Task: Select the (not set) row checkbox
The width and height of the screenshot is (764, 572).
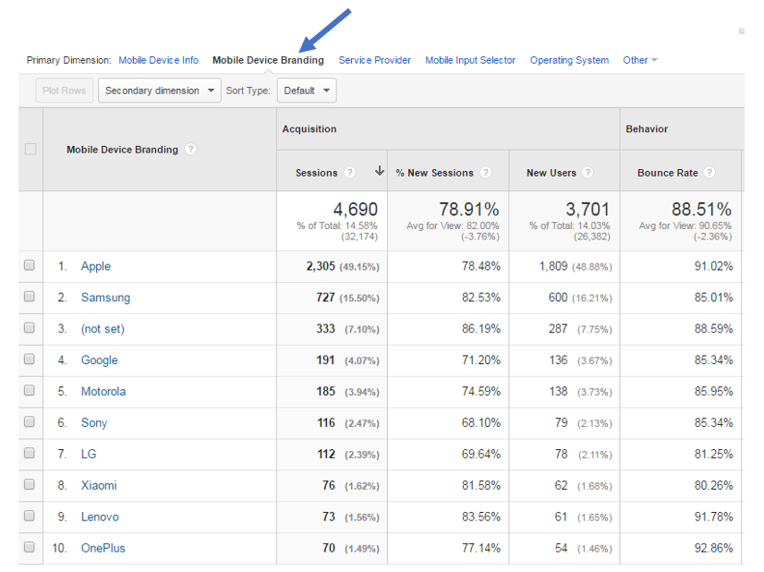Action: 30,327
